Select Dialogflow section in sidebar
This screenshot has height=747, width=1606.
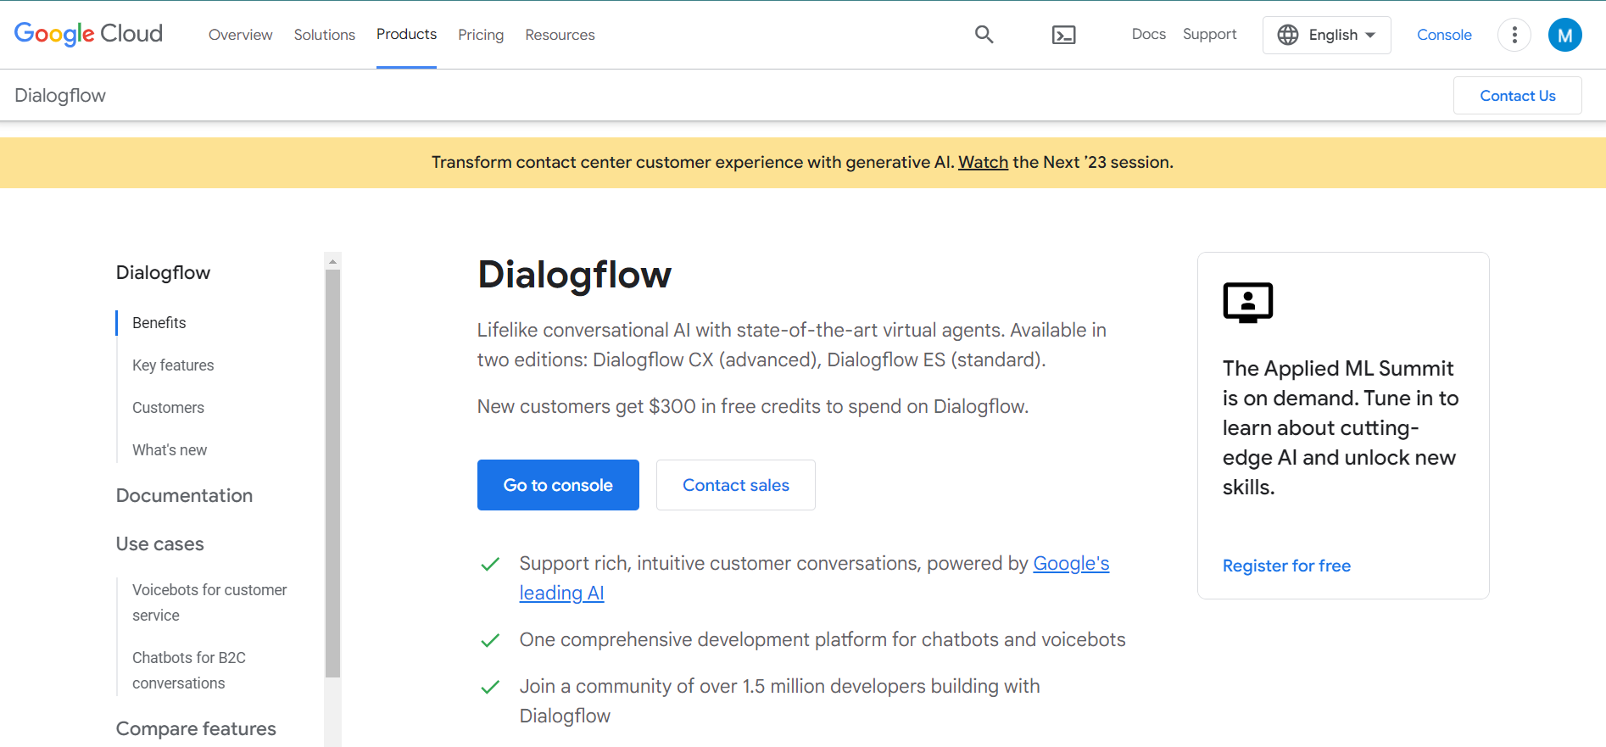pyautogui.click(x=163, y=272)
